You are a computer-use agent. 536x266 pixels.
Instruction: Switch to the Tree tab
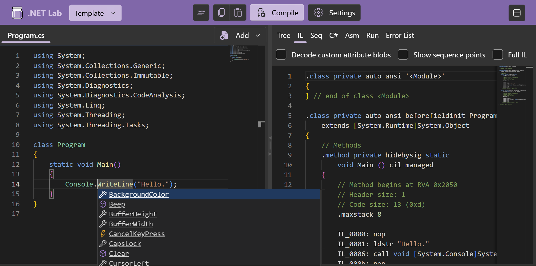click(x=284, y=36)
